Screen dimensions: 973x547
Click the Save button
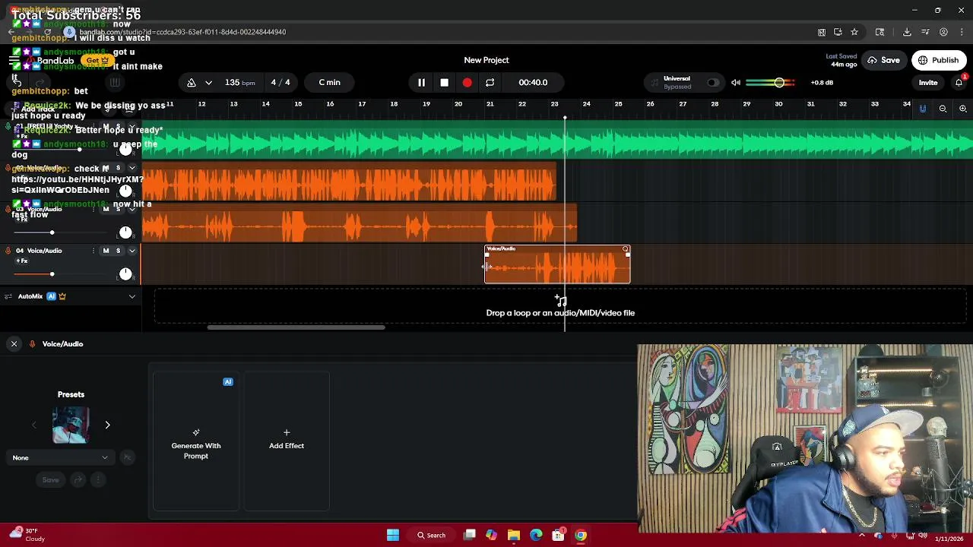pyautogui.click(x=883, y=60)
